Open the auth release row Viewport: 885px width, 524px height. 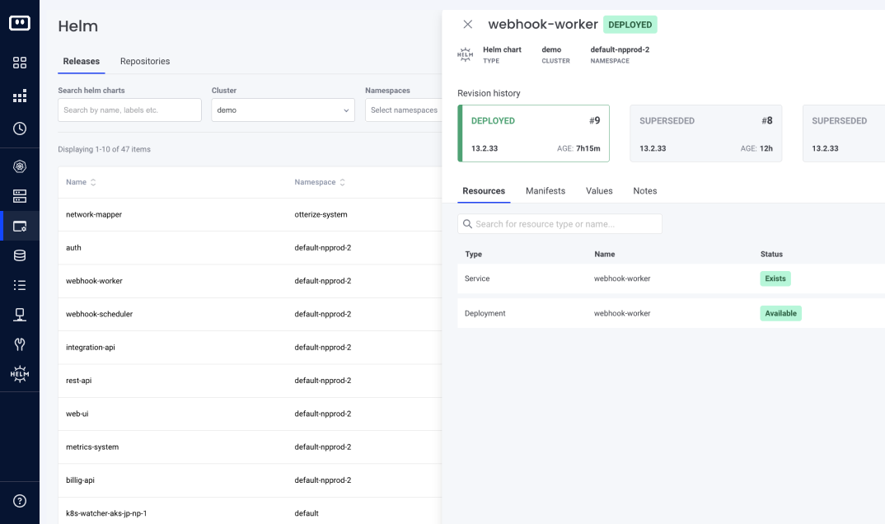point(250,248)
